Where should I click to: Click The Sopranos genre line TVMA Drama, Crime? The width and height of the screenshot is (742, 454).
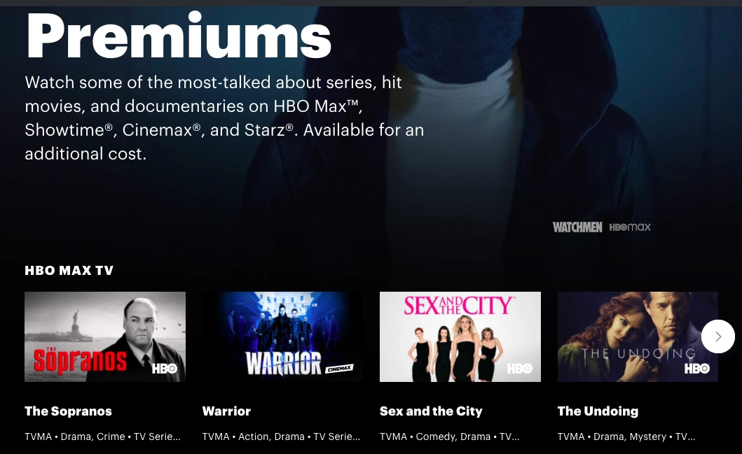click(103, 437)
